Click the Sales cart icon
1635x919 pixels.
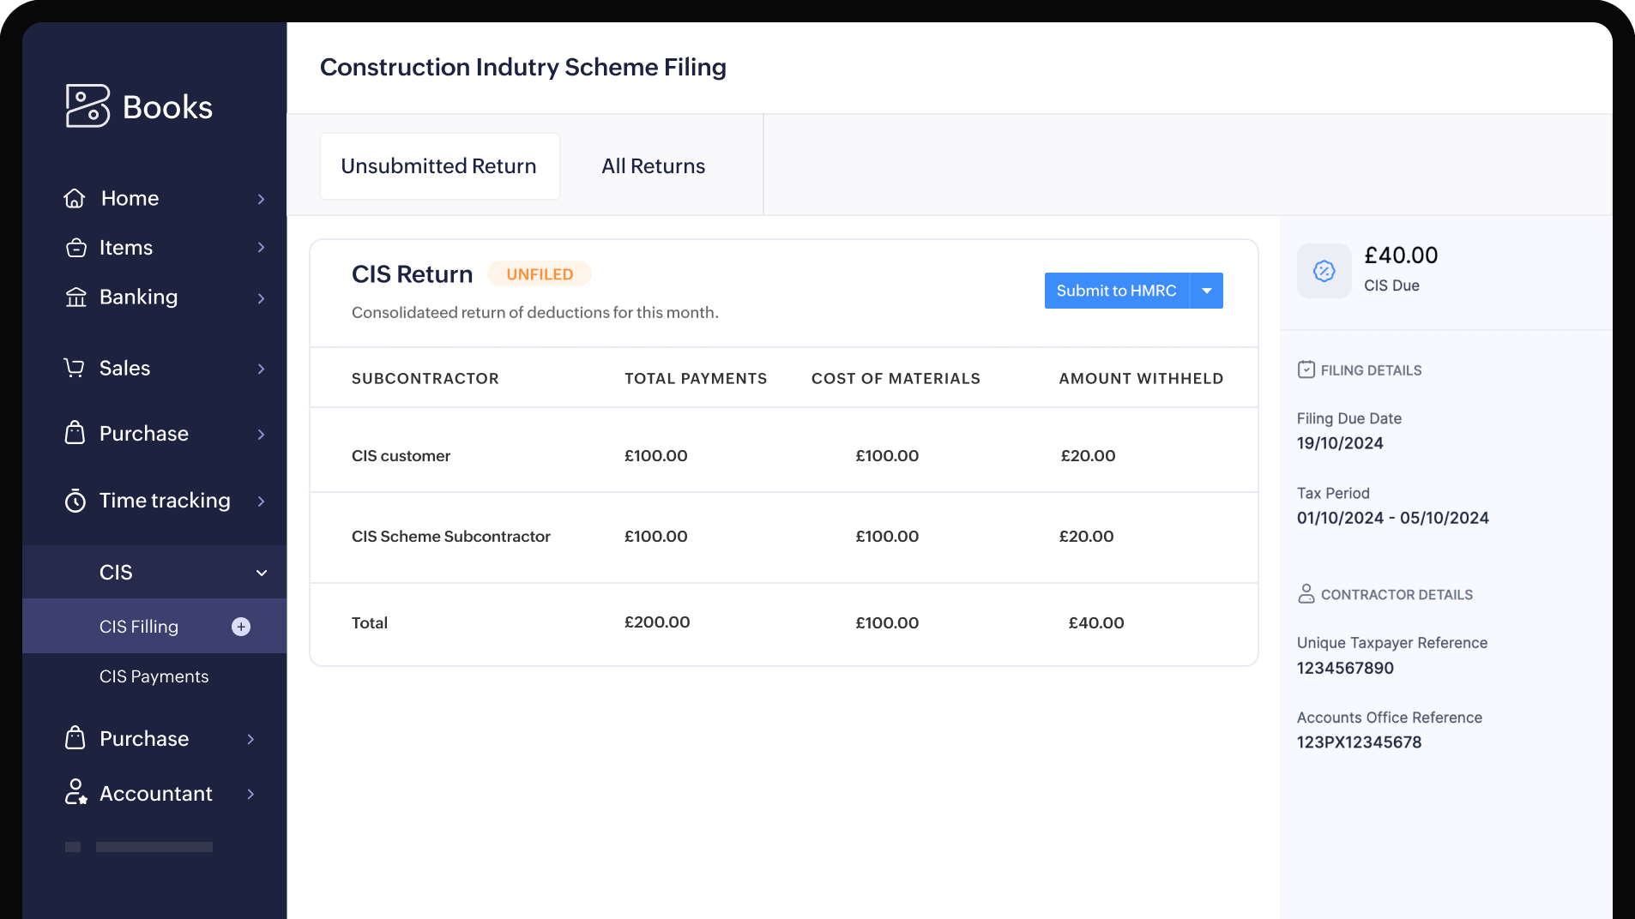[75, 368]
